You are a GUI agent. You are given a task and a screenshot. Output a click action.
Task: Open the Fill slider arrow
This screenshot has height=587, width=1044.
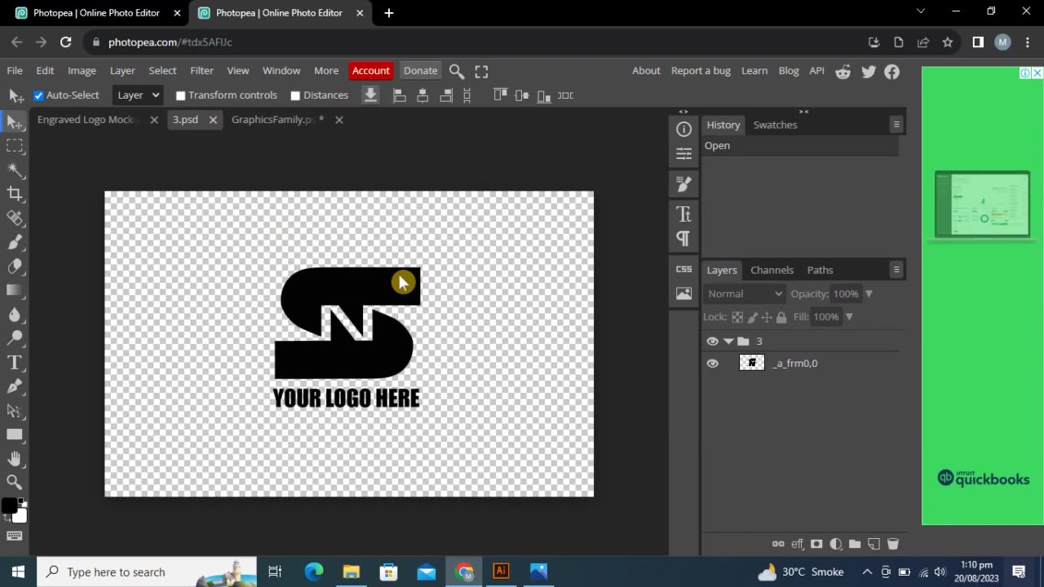pyautogui.click(x=849, y=316)
